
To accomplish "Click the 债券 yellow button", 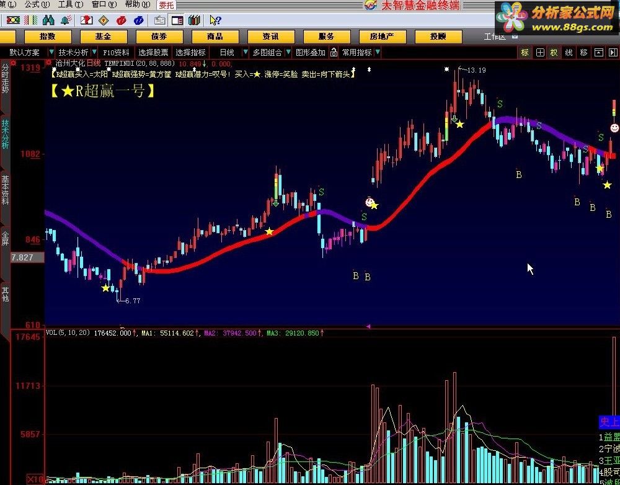I will coord(159,37).
